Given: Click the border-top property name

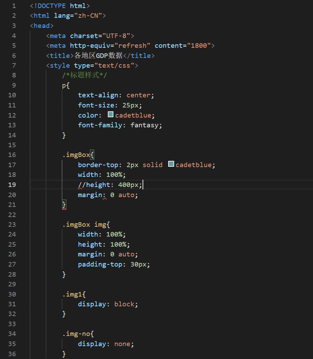Looking at the screenshot, I should (x=98, y=165).
